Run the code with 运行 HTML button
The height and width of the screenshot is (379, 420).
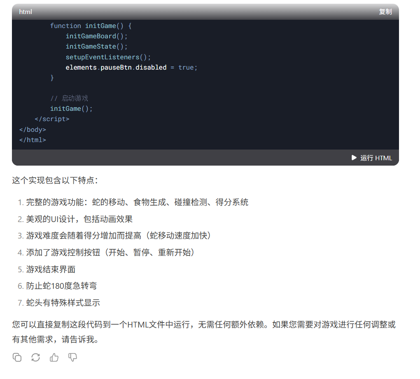click(x=372, y=158)
